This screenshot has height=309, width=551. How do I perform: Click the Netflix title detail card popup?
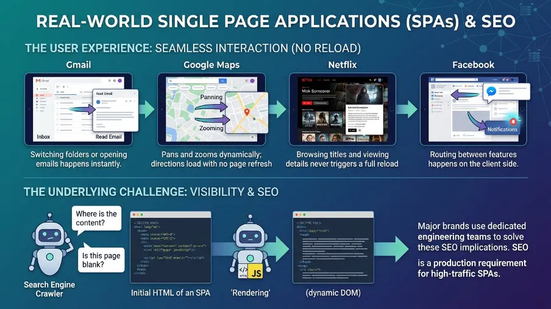click(x=364, y=109)
